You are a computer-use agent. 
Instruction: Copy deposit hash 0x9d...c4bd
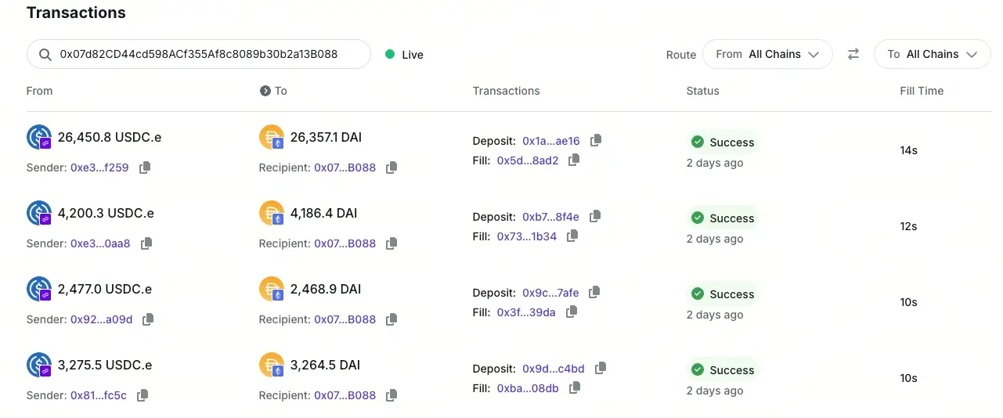[x=601, y=368]
